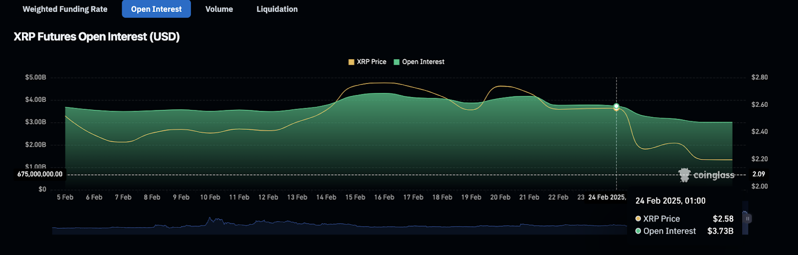Toggle Open Interest series in legend
Image resolution: width=798 pixels, height=255 pixels.
click(x=423, y=62)
